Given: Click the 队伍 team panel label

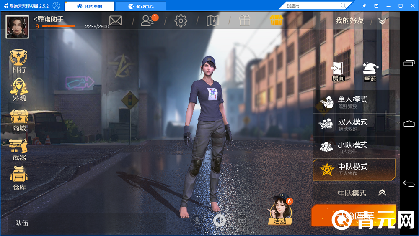Looking at the screenshot, I should point(22,223).
